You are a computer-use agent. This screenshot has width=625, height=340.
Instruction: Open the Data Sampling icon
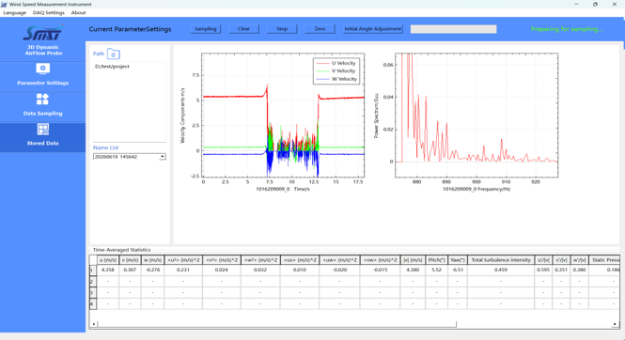pos(42,99)
